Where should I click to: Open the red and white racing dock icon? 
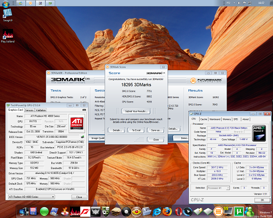(85, 211)
